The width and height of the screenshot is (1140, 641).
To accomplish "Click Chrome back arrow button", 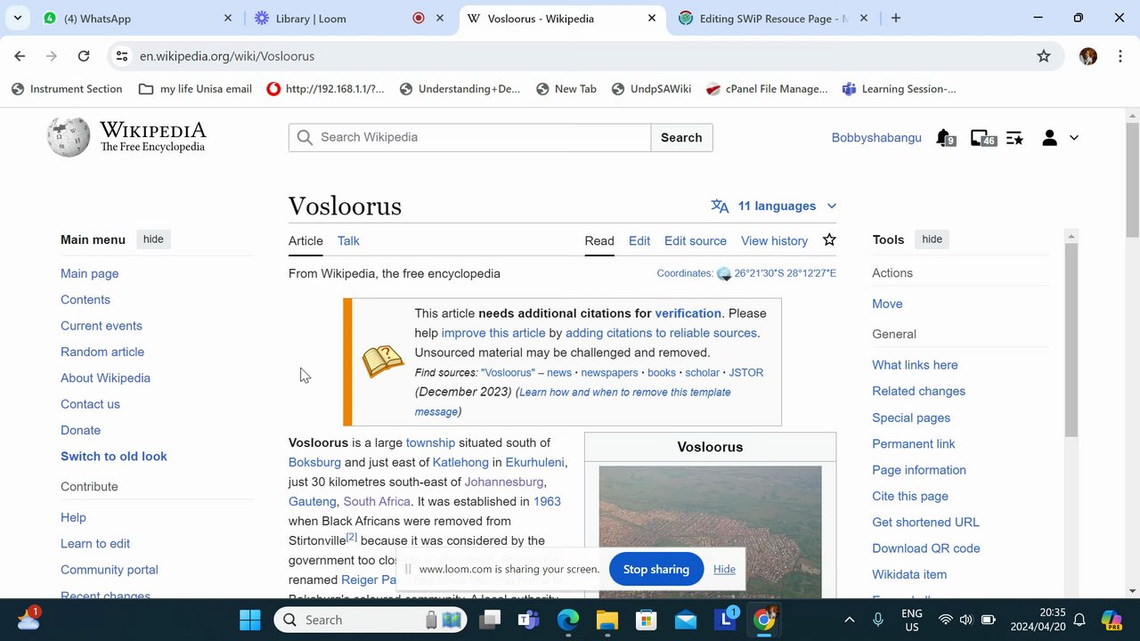I will (x=20, y=56).
